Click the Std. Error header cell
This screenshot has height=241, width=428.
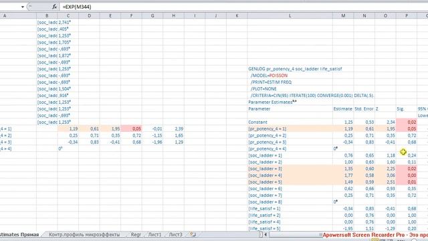pyautogui.click(x=364, y=108)
